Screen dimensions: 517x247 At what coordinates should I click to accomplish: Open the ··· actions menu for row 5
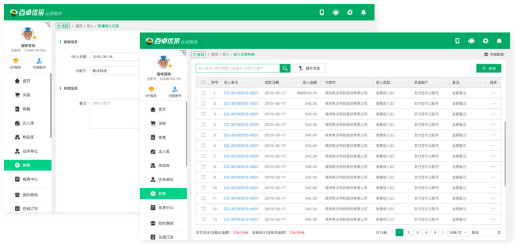pyautogui.click(x=493, y=135)
